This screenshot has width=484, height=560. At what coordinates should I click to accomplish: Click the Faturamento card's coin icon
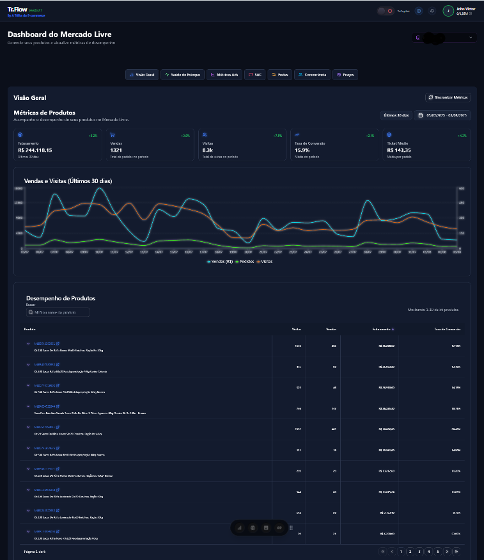[20, 134]
